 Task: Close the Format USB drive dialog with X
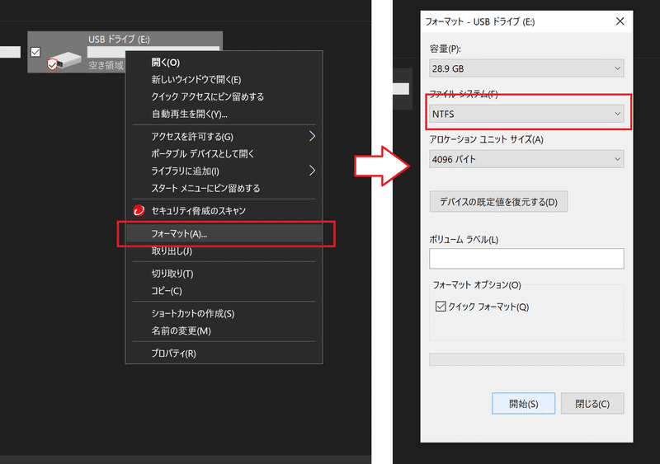(620, 21)
